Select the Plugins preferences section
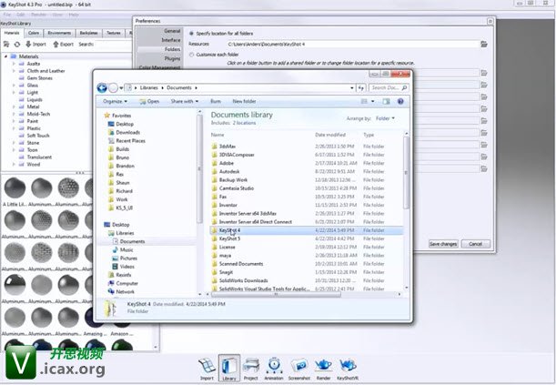Screen dimensions: 556x385 [x=171, y=57]
